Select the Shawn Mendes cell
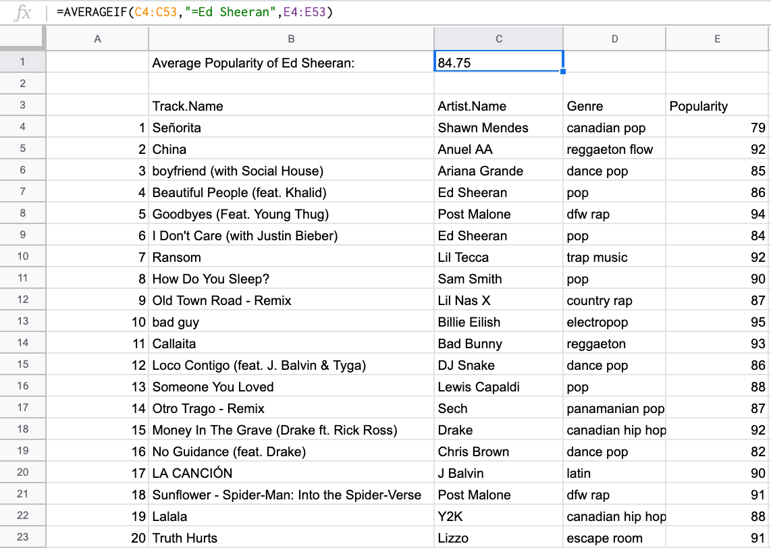The height and width of the screenshot is (548, 771). [x=499, y=127]
